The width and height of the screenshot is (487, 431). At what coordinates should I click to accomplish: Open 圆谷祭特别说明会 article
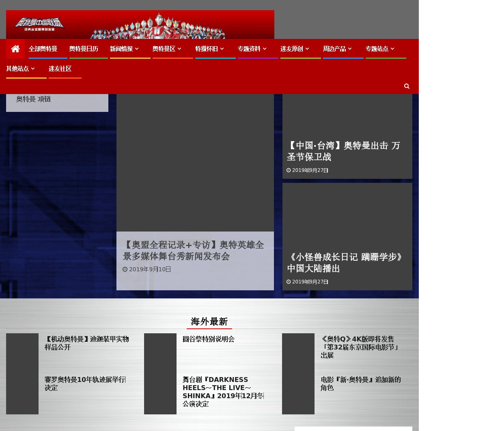[208, 339]
